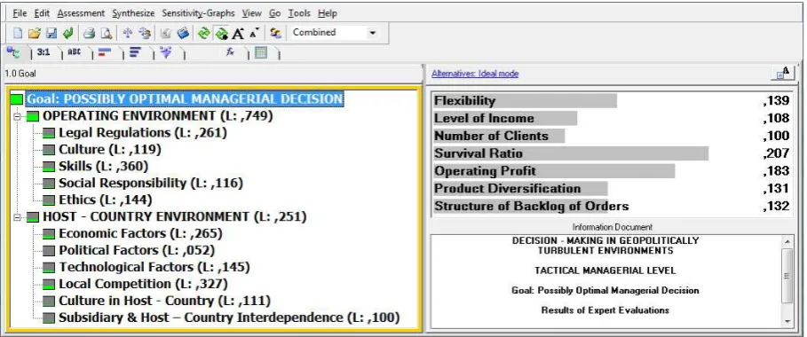The width and height of the screenshot is (807, 337).
Task: Increase font size with the large A icon
Action: [x=238, y=33]
